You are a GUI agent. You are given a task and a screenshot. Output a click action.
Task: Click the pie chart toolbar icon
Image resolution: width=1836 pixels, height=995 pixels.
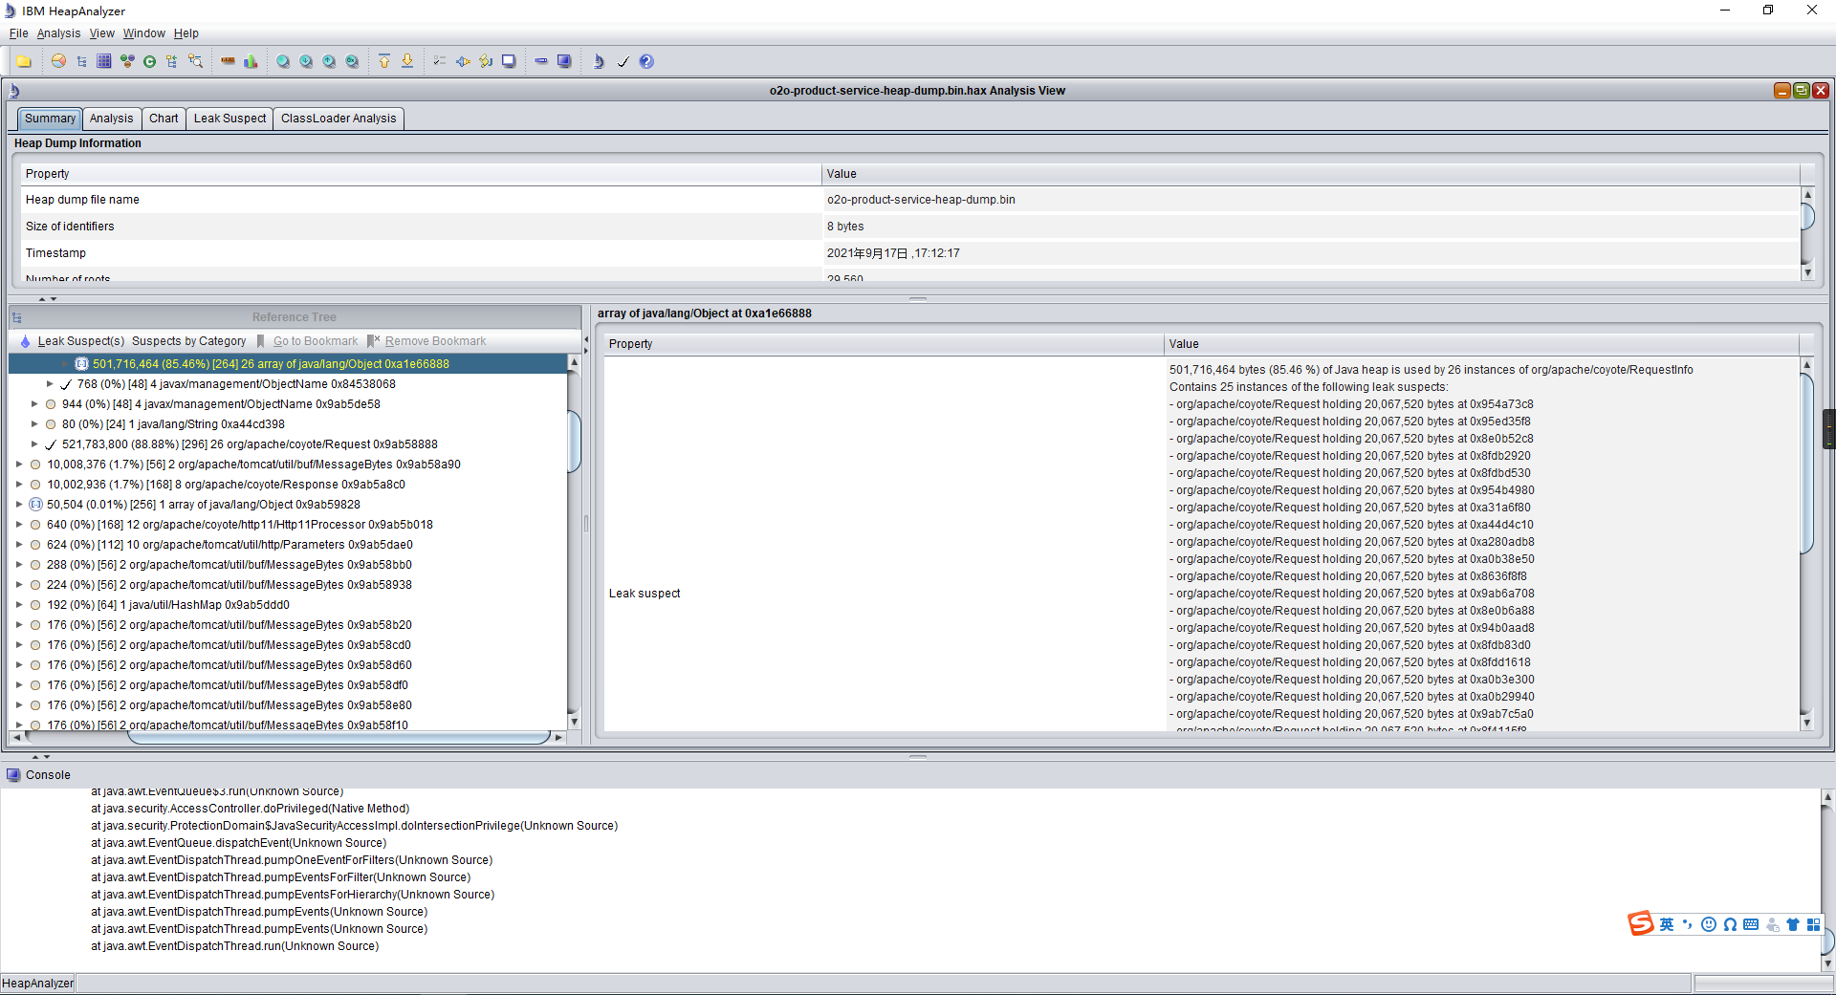(x=58, y=61)
